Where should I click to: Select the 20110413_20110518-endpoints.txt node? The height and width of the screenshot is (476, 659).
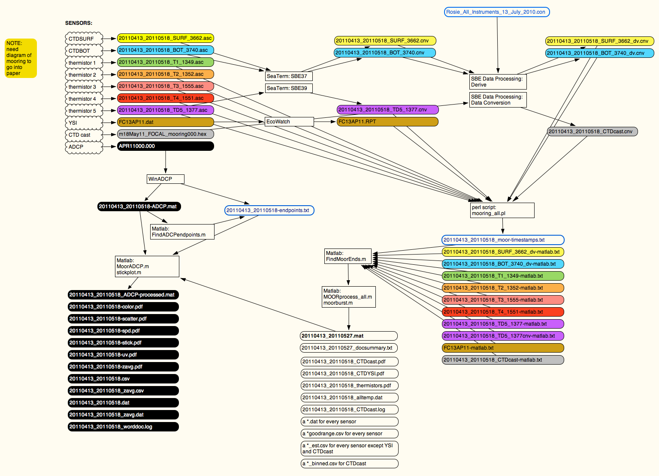pos(269,210)
